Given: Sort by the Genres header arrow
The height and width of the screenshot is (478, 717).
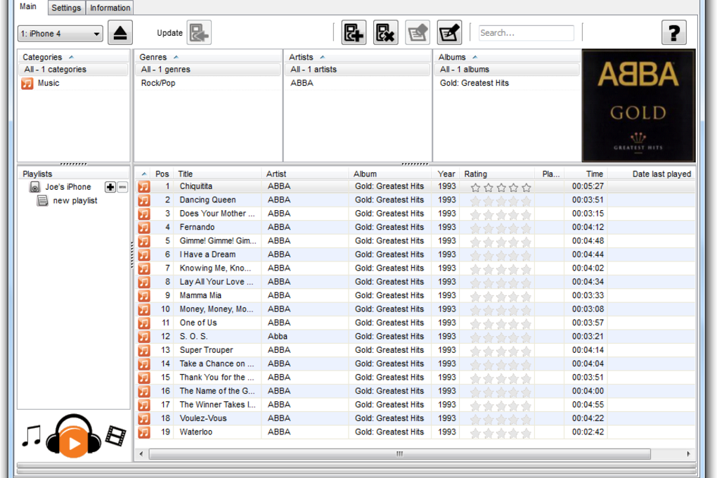Looking at the screenshot, I should click(x=176, y=57).
